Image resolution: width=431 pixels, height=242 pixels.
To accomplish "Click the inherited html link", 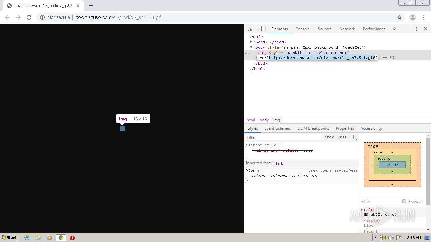I will pyautogui.click(x=278, y=163).
